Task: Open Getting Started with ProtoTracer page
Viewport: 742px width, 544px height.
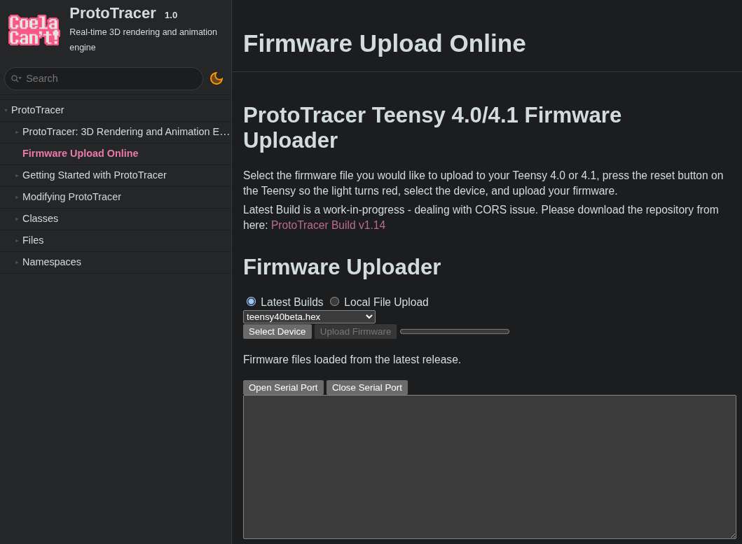Action: pyautogui.click(x=95, y=176)
